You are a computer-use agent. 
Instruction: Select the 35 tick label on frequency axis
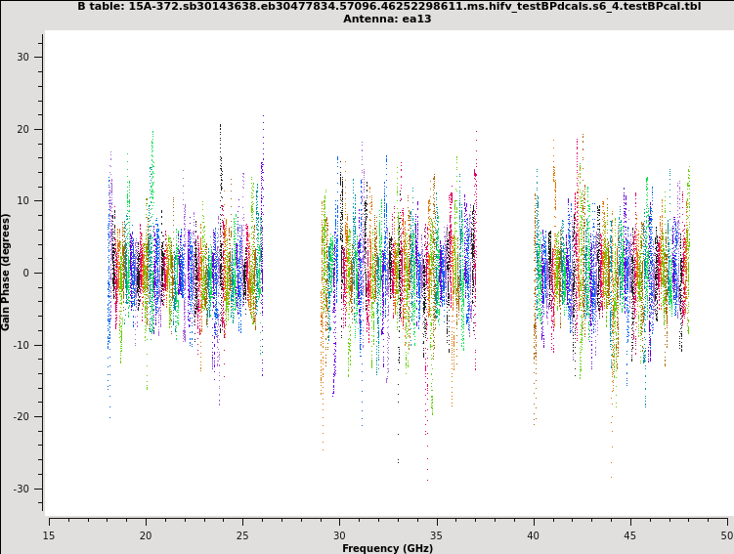coord(437,534)
